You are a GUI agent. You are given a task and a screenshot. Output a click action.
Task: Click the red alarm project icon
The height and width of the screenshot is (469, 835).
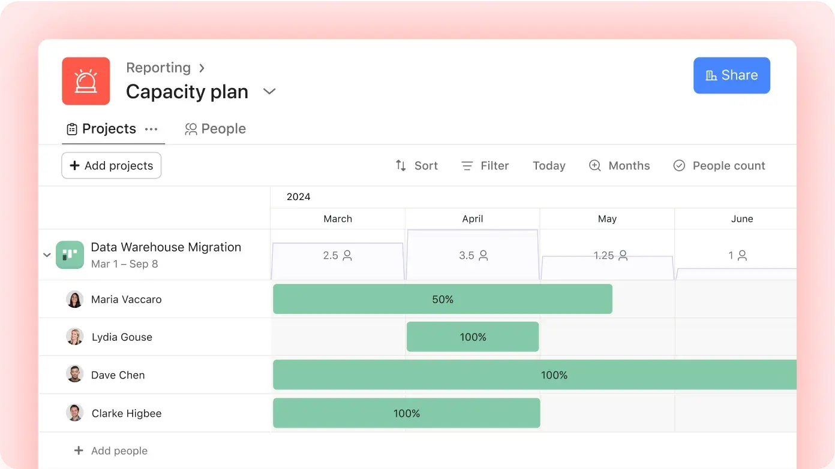point(86,81)
